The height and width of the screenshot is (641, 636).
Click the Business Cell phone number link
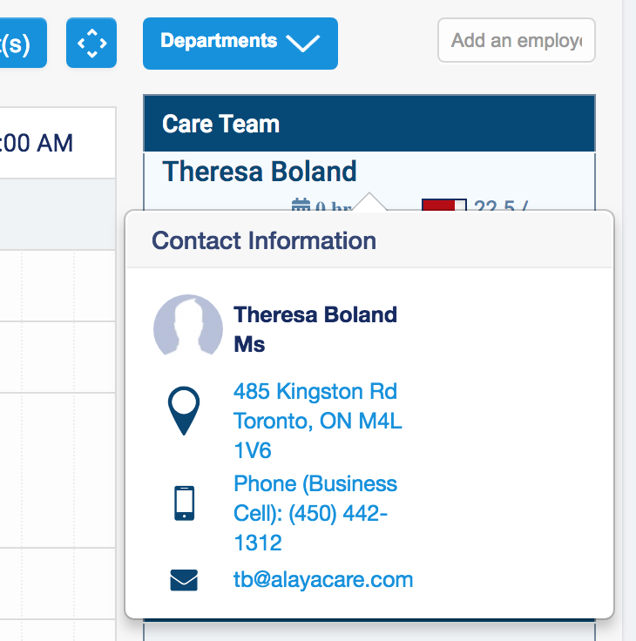coord(315,513)
